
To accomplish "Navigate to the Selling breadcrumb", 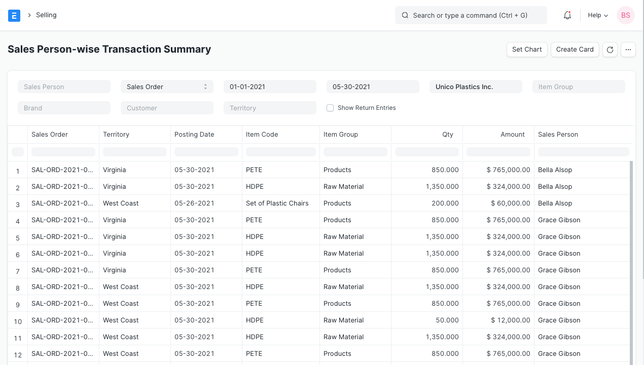I will point(46,15).
